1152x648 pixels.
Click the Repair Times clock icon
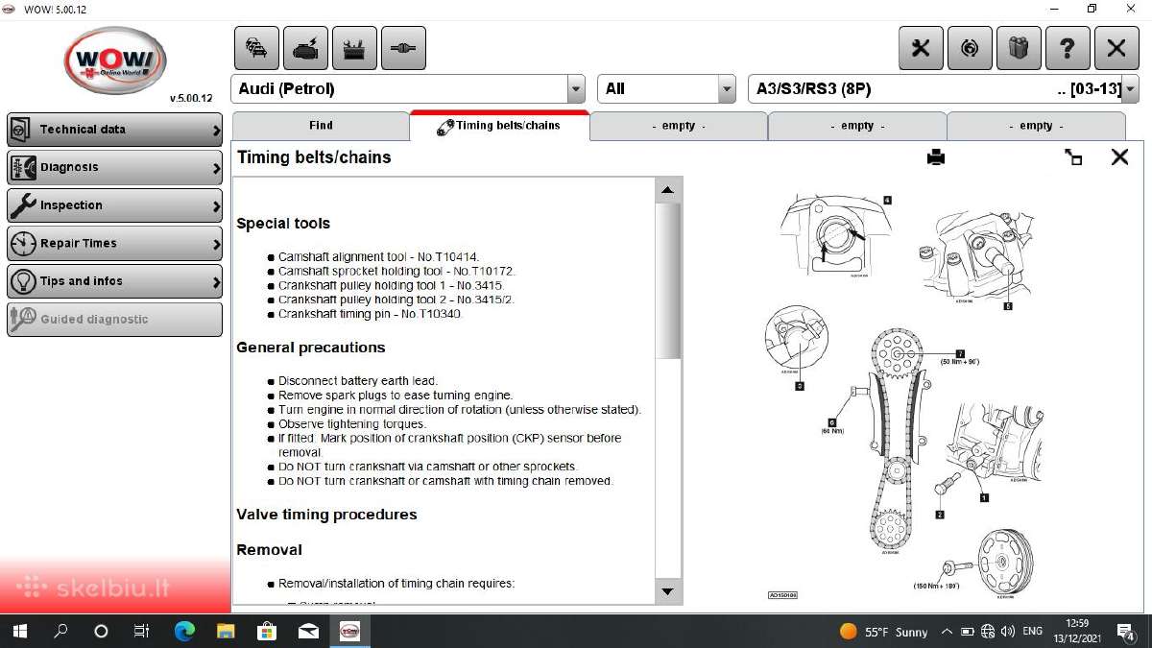click(x=23, y=244)
